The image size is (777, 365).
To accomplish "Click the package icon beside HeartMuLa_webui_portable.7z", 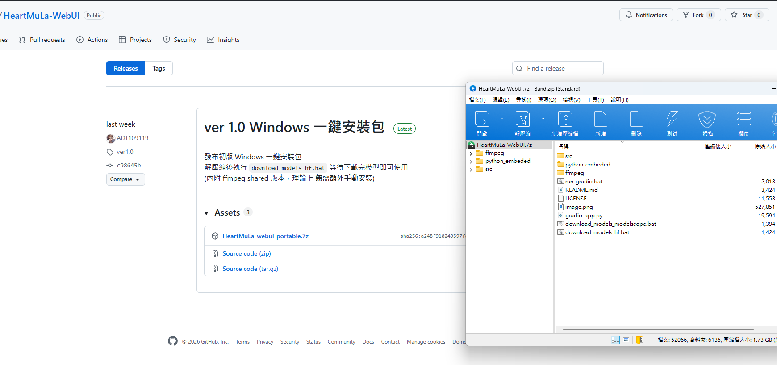I will click(215, 236).
